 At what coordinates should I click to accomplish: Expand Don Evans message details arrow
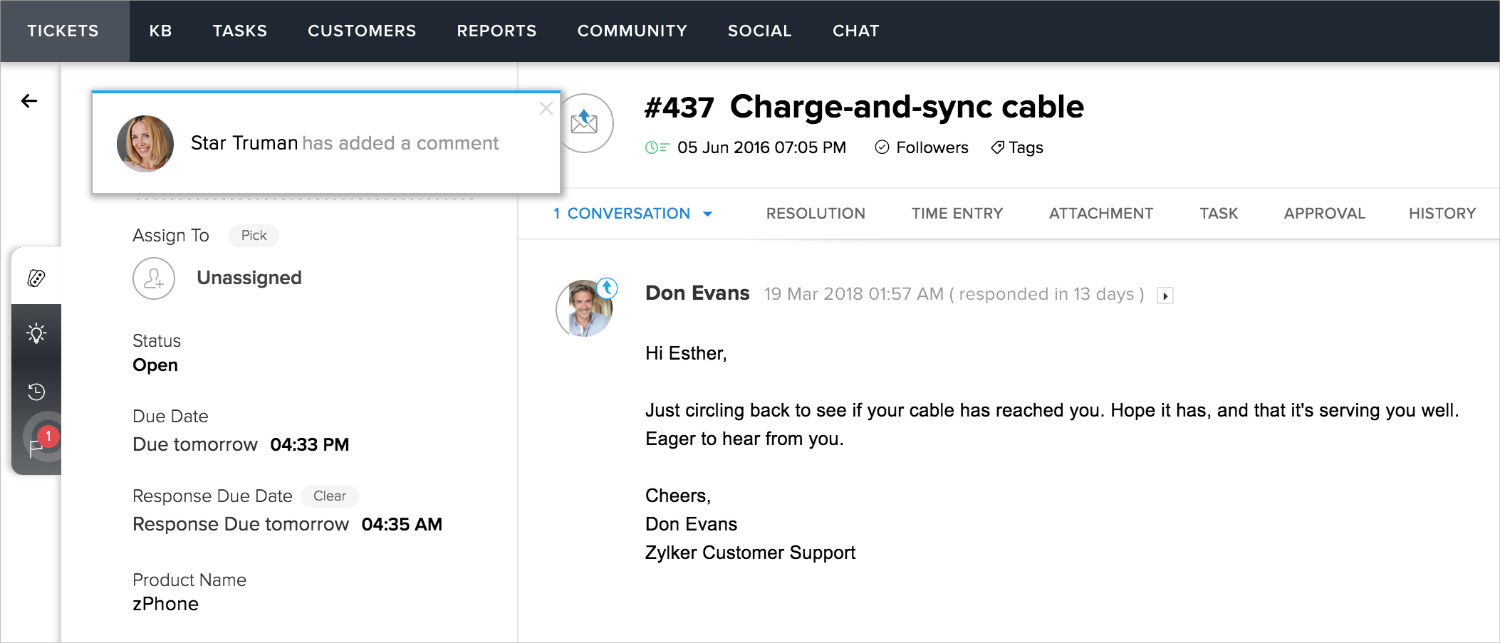pos(1165,296)
